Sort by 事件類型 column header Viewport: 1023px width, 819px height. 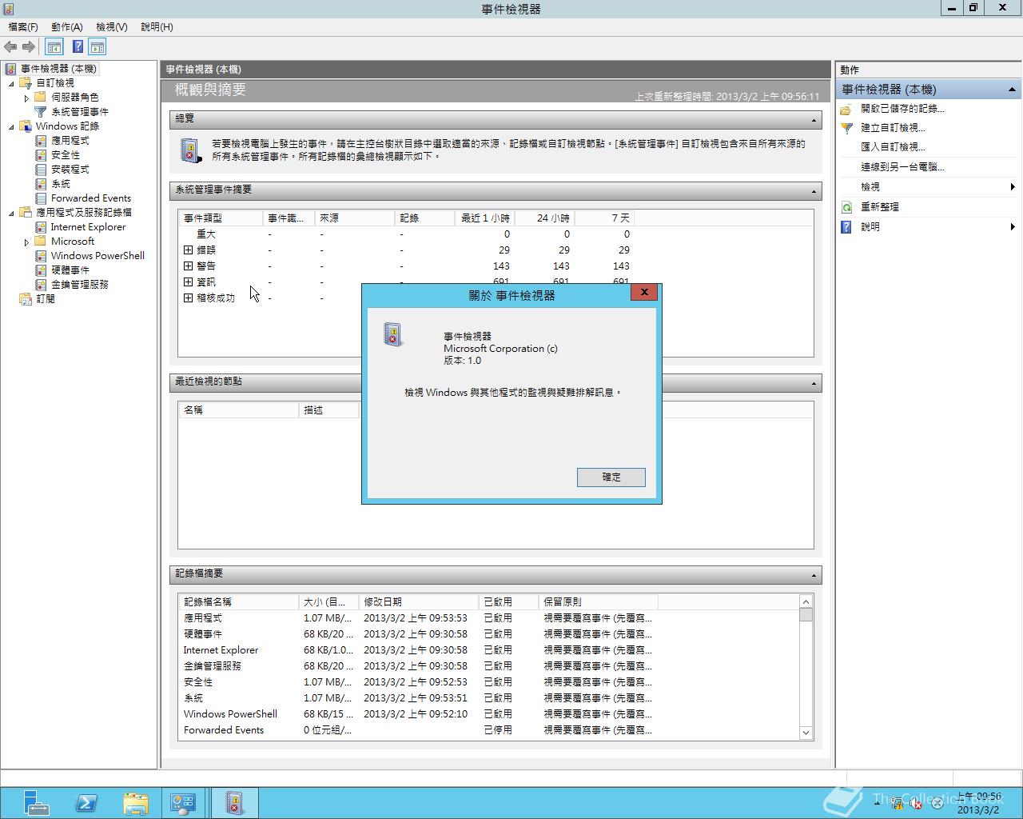click(221, 218)
